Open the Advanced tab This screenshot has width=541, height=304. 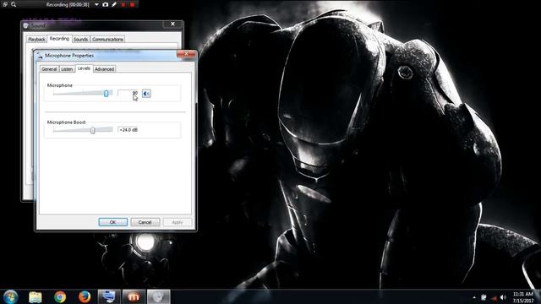tap(104, 69)
